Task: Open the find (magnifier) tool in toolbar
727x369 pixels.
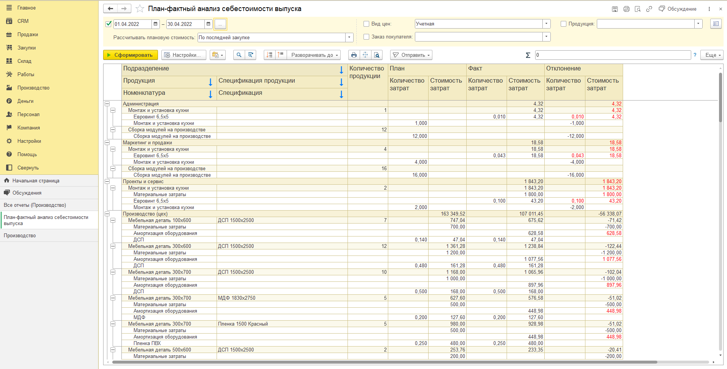Action: click(x=239, y=55)
